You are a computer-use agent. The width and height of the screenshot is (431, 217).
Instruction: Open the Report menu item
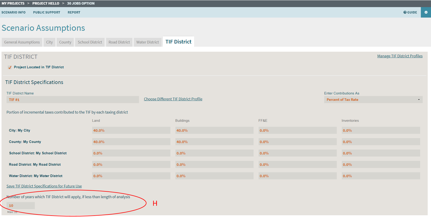click(x=74, y=12)
